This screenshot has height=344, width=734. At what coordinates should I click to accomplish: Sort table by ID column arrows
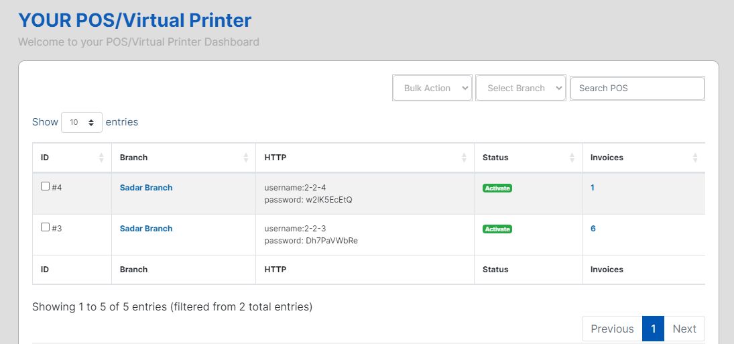click(x=101, y=158)
